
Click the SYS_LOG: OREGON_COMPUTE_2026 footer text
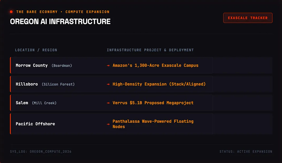[41, 151]
